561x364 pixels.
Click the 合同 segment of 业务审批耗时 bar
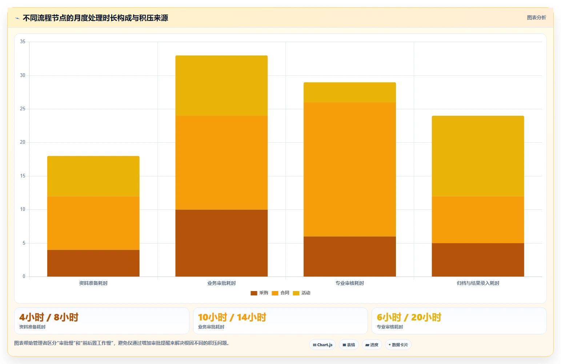(x=221, y=163)
